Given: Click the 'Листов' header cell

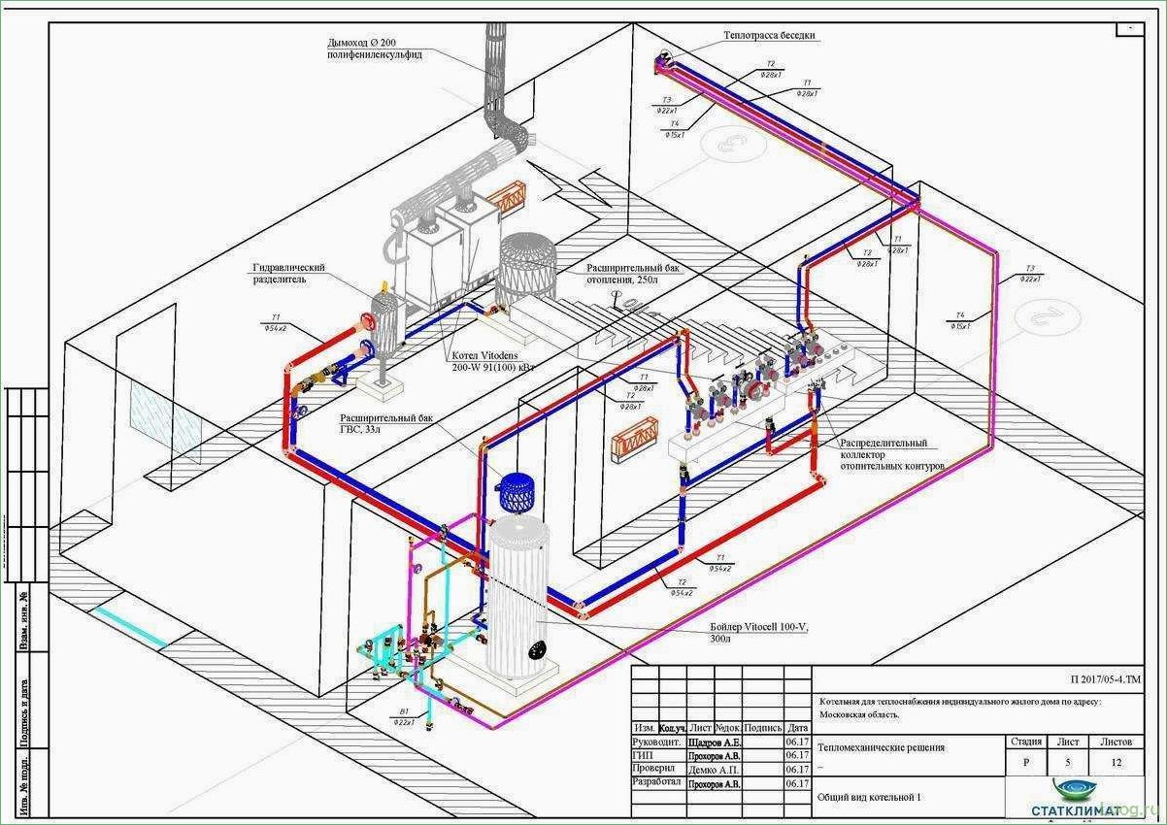Looking at the screenshot, I should coord(1116,742).
